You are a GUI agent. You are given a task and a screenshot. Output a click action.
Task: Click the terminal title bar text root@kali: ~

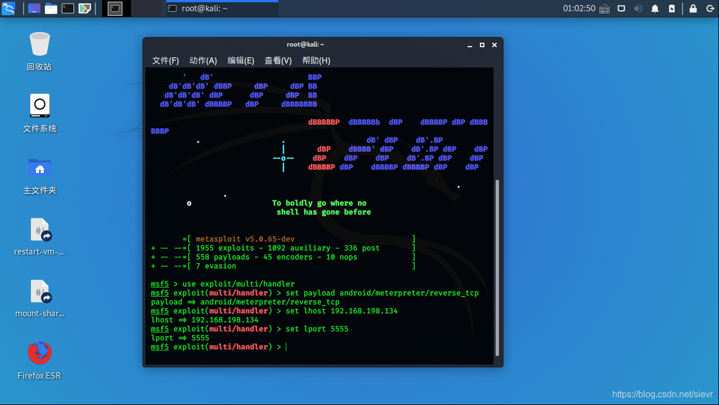point(305,44)
